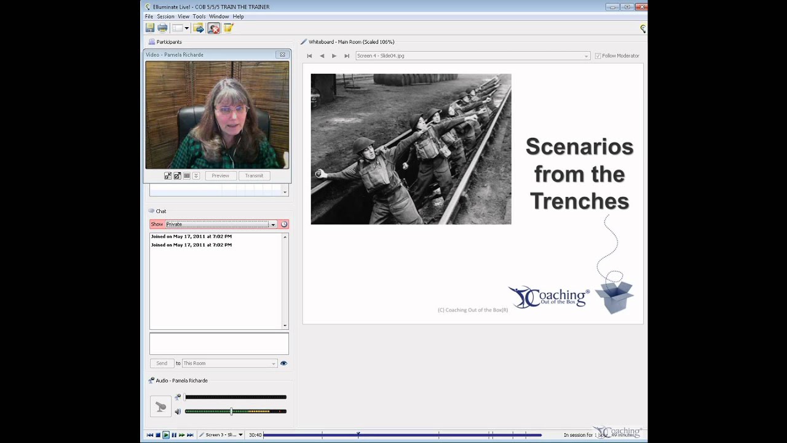Viewport: 787px width, 443px height.
Task: Go to previous whiteboard screen
Action: click(322, 56)
